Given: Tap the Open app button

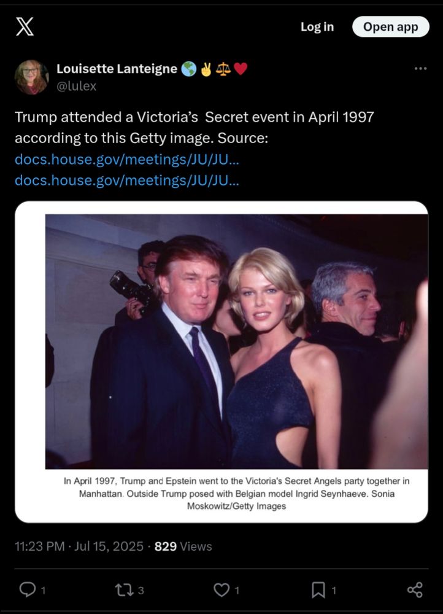Looking at the screenshot, I should coord(391,26).
